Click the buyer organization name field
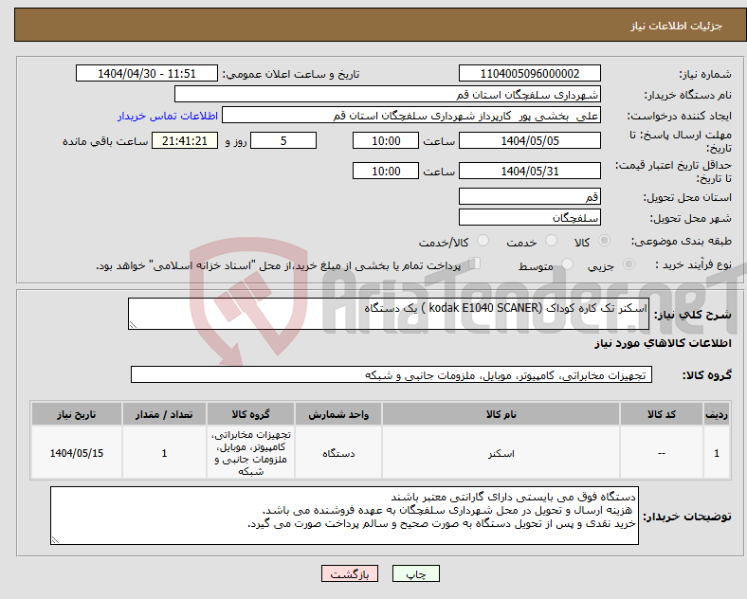This screenshot has width=747, height=599. (x=388, y=94)
